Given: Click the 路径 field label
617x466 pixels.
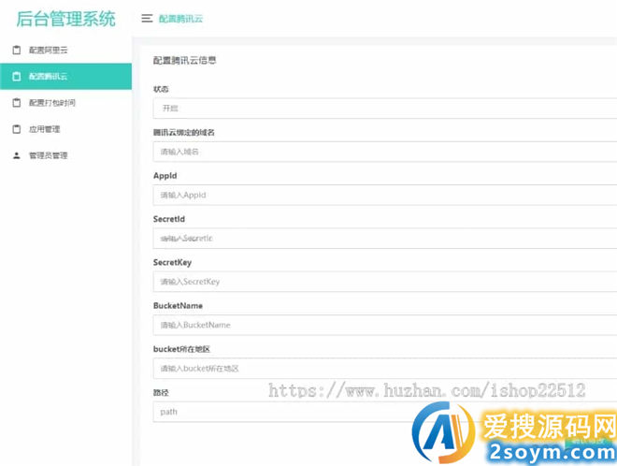Looking at the screenshot, I should click(x=161, y=392).
